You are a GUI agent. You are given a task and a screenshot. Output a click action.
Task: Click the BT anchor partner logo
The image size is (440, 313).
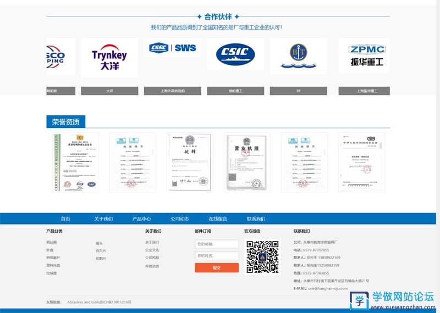pyautogui.click(x=298, y=55)
